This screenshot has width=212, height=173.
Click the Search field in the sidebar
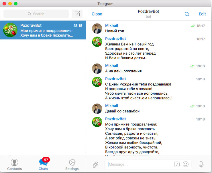pyautogui.click(x=36, y=14)
